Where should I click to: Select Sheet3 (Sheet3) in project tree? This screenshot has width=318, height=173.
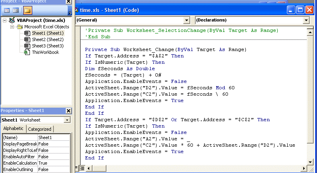[x=48, y=46]
